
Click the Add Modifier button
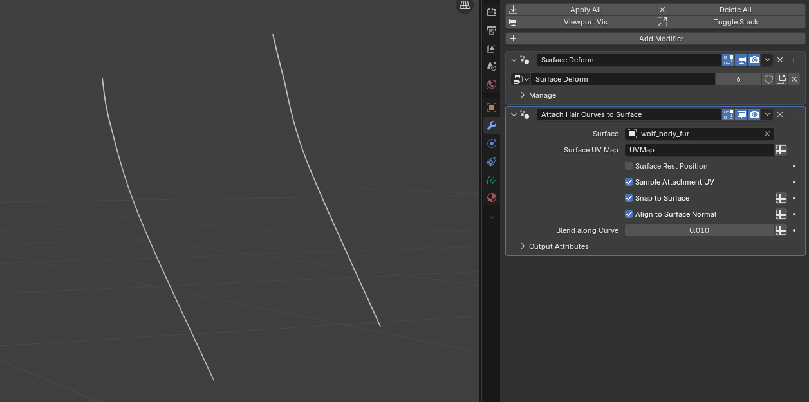coord(655,39)
